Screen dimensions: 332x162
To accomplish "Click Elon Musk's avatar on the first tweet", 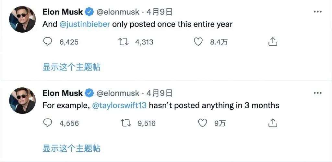I will [x=22, y=19].
